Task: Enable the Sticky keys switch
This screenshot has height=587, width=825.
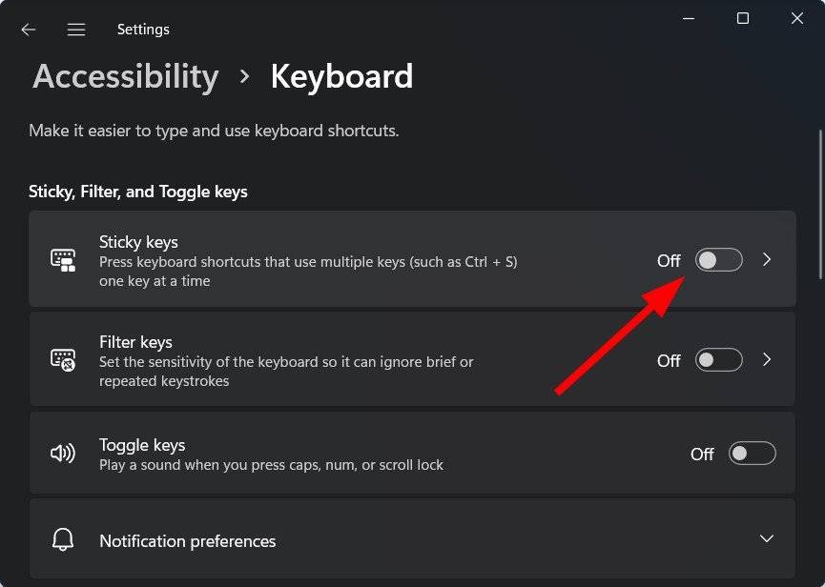Action: (718, 260)
